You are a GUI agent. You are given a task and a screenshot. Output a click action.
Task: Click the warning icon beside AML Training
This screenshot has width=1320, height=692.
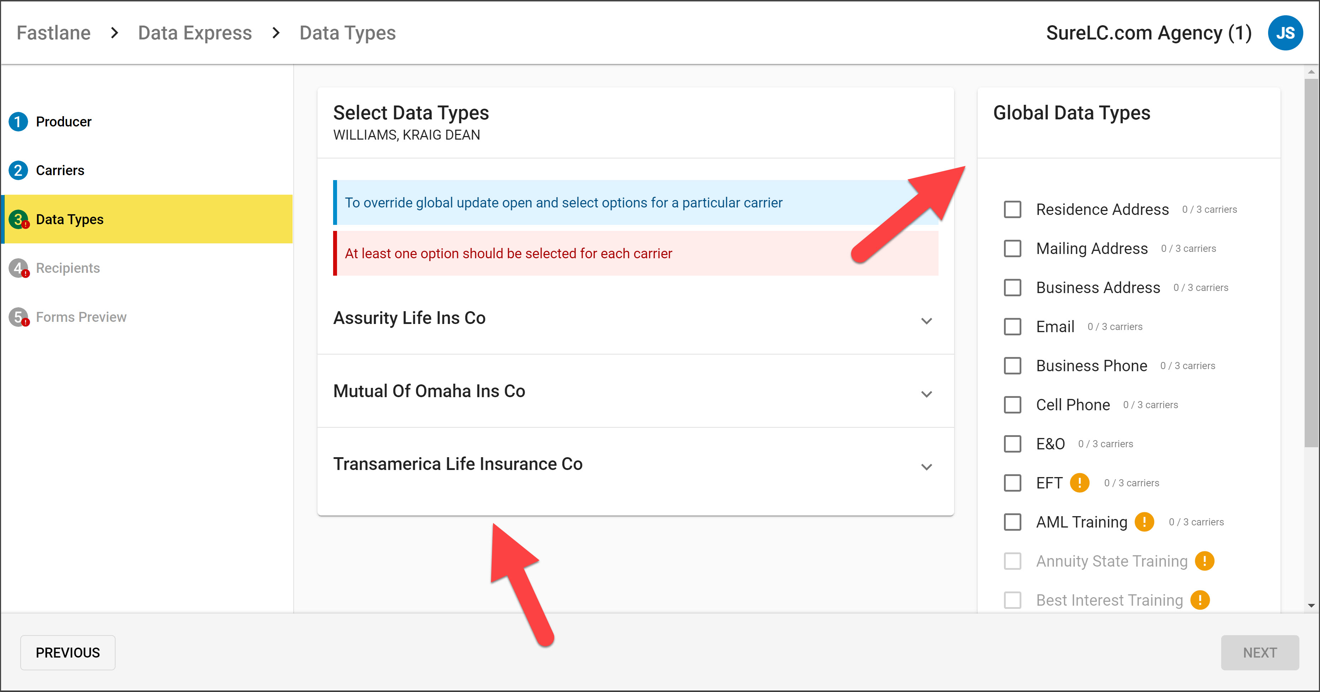(1144, 522)
